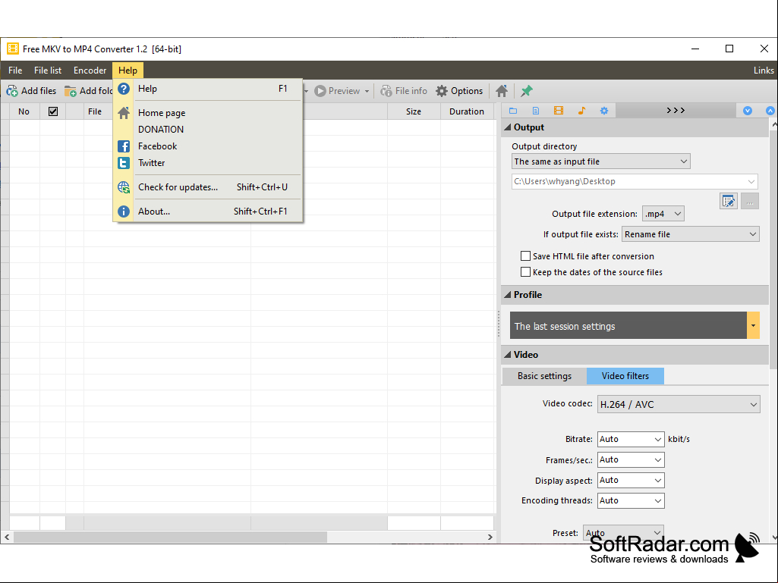Switch to the document tab icon

pyautogui.click(x=536, y=111)
